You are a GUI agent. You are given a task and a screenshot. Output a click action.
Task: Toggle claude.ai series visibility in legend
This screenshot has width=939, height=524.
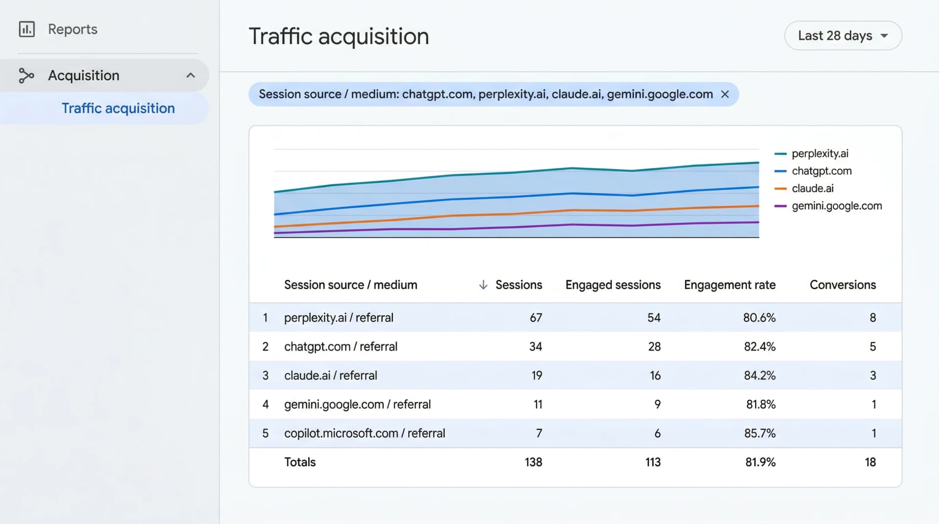(812, 188)
